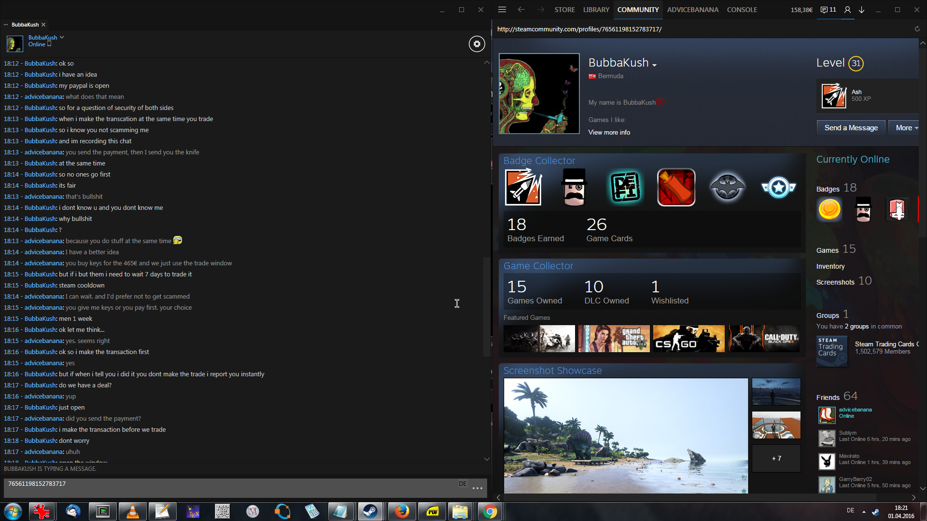Viewport: 927px width, 521px height.
Task: Switch to the STORE tab
Action: point(564,10)
